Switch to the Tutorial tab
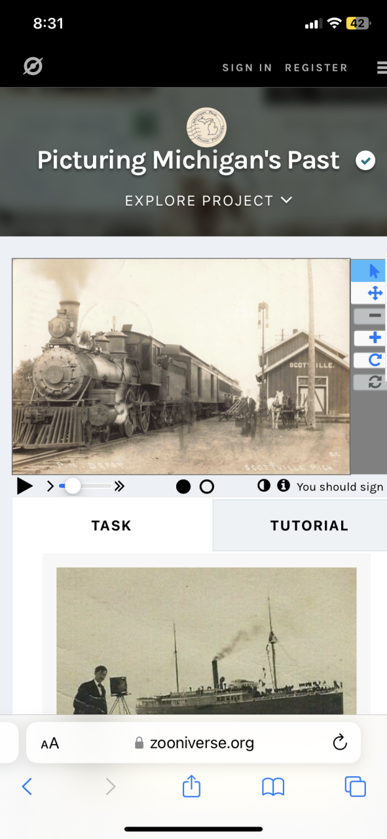The image size is (387, 839). pos(309,526)
